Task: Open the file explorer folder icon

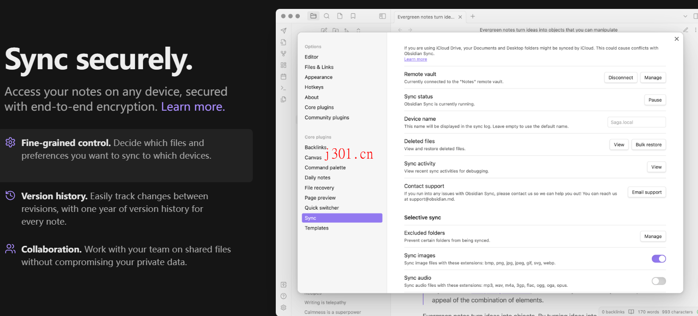Action: [x=313, y=16]
